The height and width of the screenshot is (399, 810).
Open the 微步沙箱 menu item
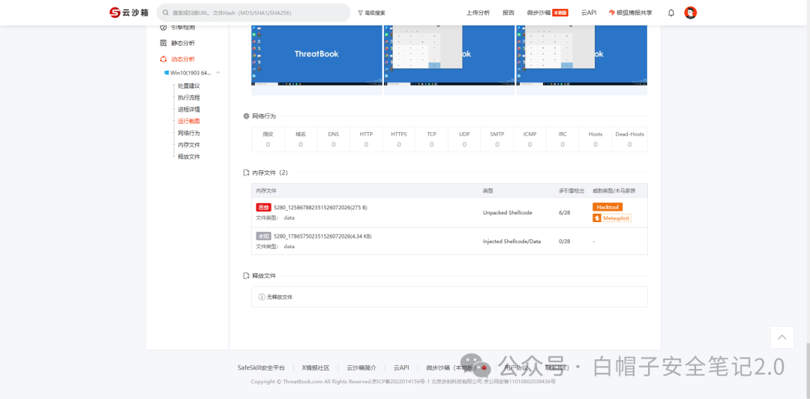pyautogui.click(x=538, y=13)
